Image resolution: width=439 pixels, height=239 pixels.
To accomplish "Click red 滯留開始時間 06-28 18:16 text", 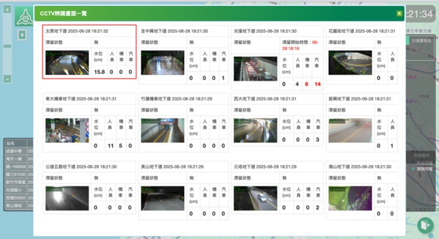I will click(x=300, y=45).
